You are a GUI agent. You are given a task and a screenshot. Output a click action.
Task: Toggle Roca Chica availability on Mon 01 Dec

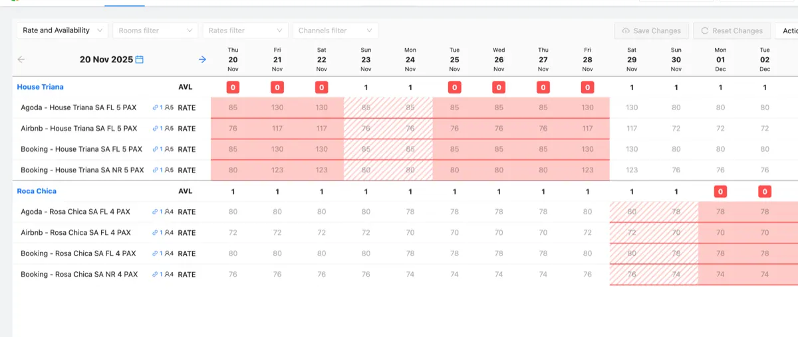pyautogui.click(x=720, y=191)
